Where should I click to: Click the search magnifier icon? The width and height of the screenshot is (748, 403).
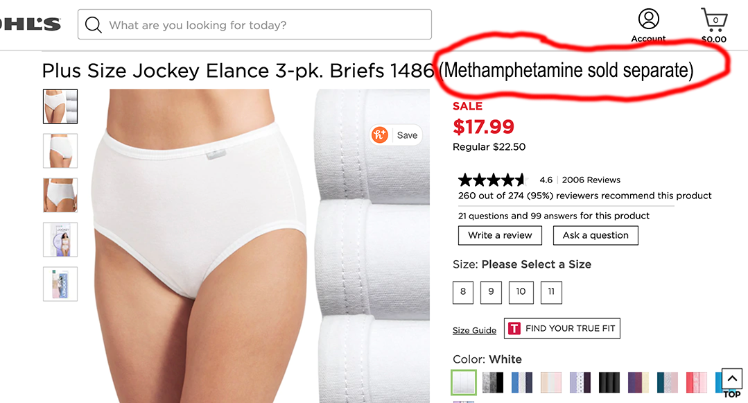pyautogui.click(x=94, y=26)
